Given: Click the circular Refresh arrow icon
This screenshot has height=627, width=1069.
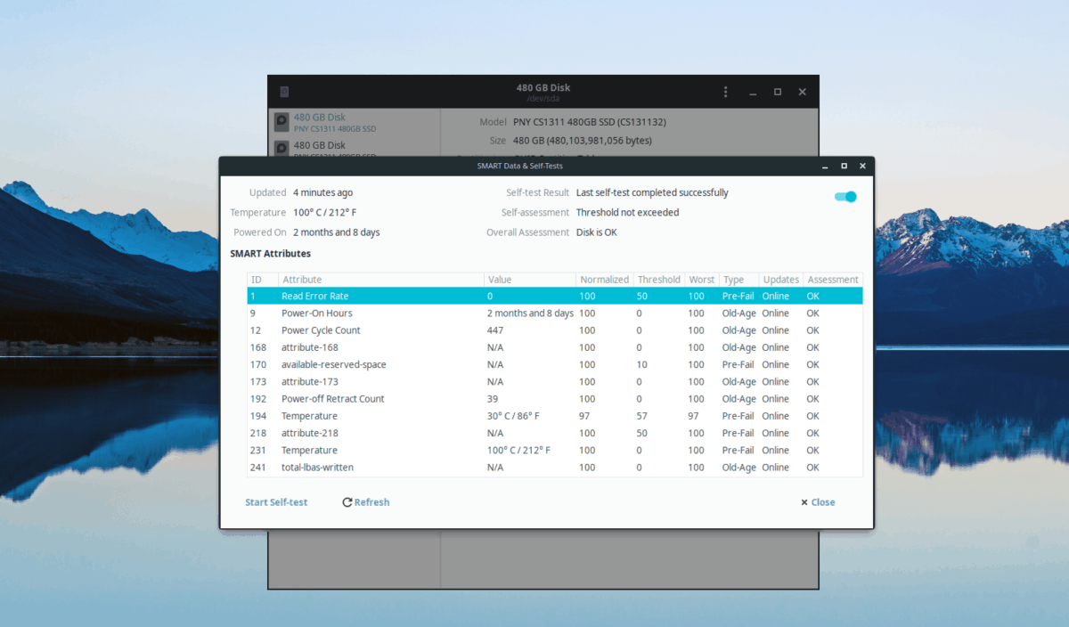Looking at the screenshot, I should point(347,502).
